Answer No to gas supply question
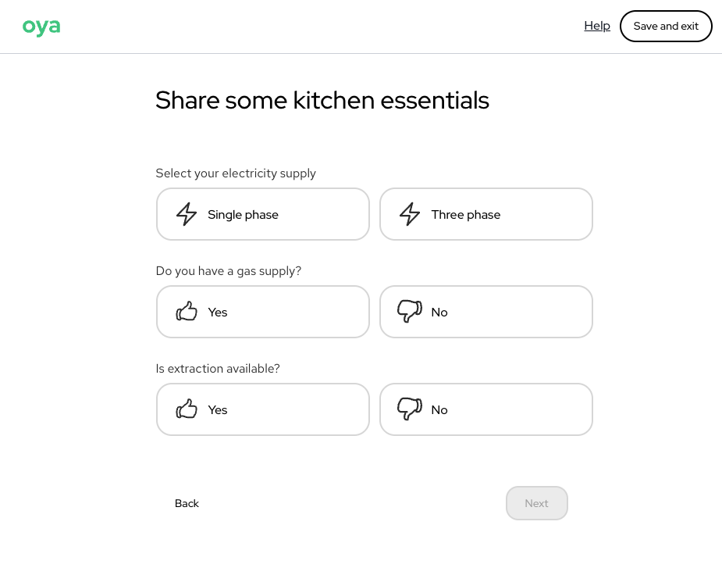This screenshot has height=568, width=722. [485, 312]
